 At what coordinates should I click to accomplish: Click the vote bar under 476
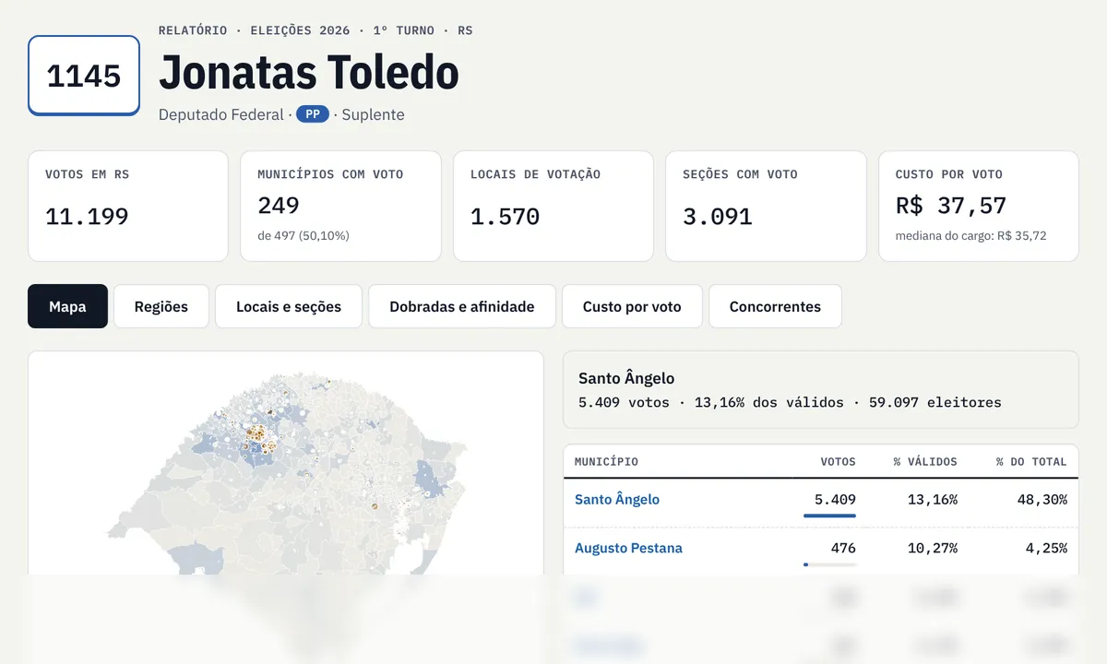829,564
